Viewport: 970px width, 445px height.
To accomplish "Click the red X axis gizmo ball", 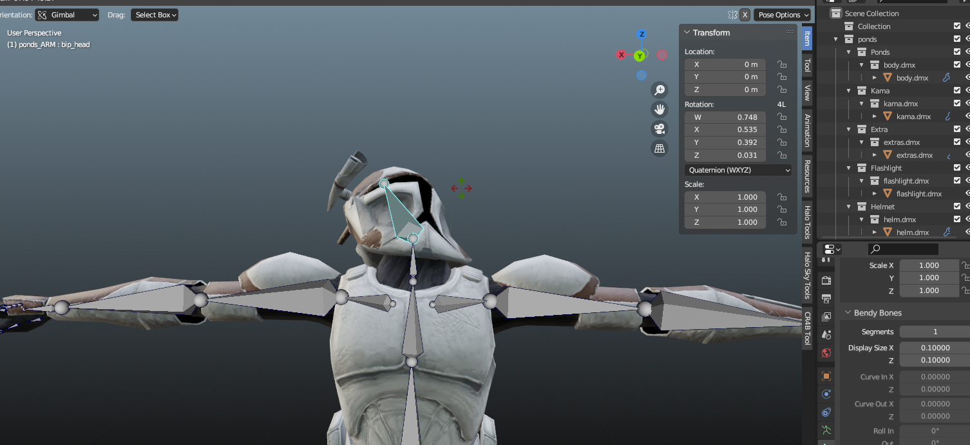I will click(x=622, y=55).
